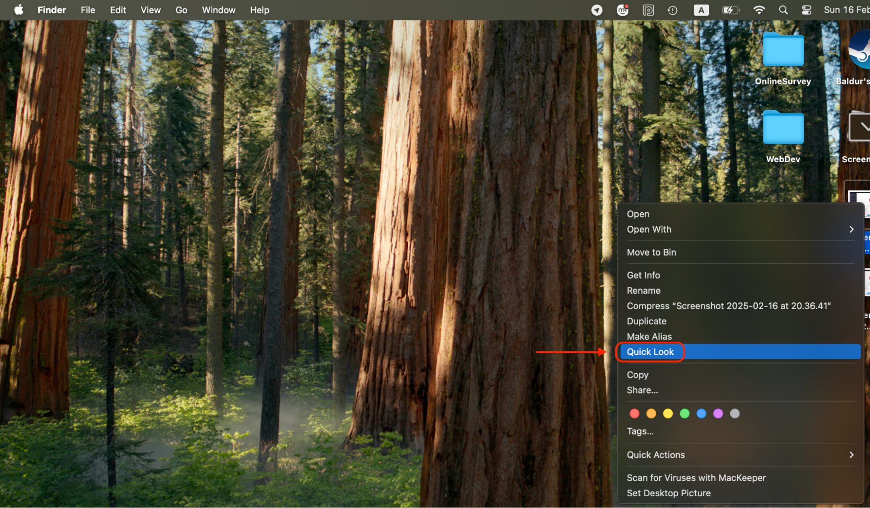Click Move to Bin

point(651,252)
